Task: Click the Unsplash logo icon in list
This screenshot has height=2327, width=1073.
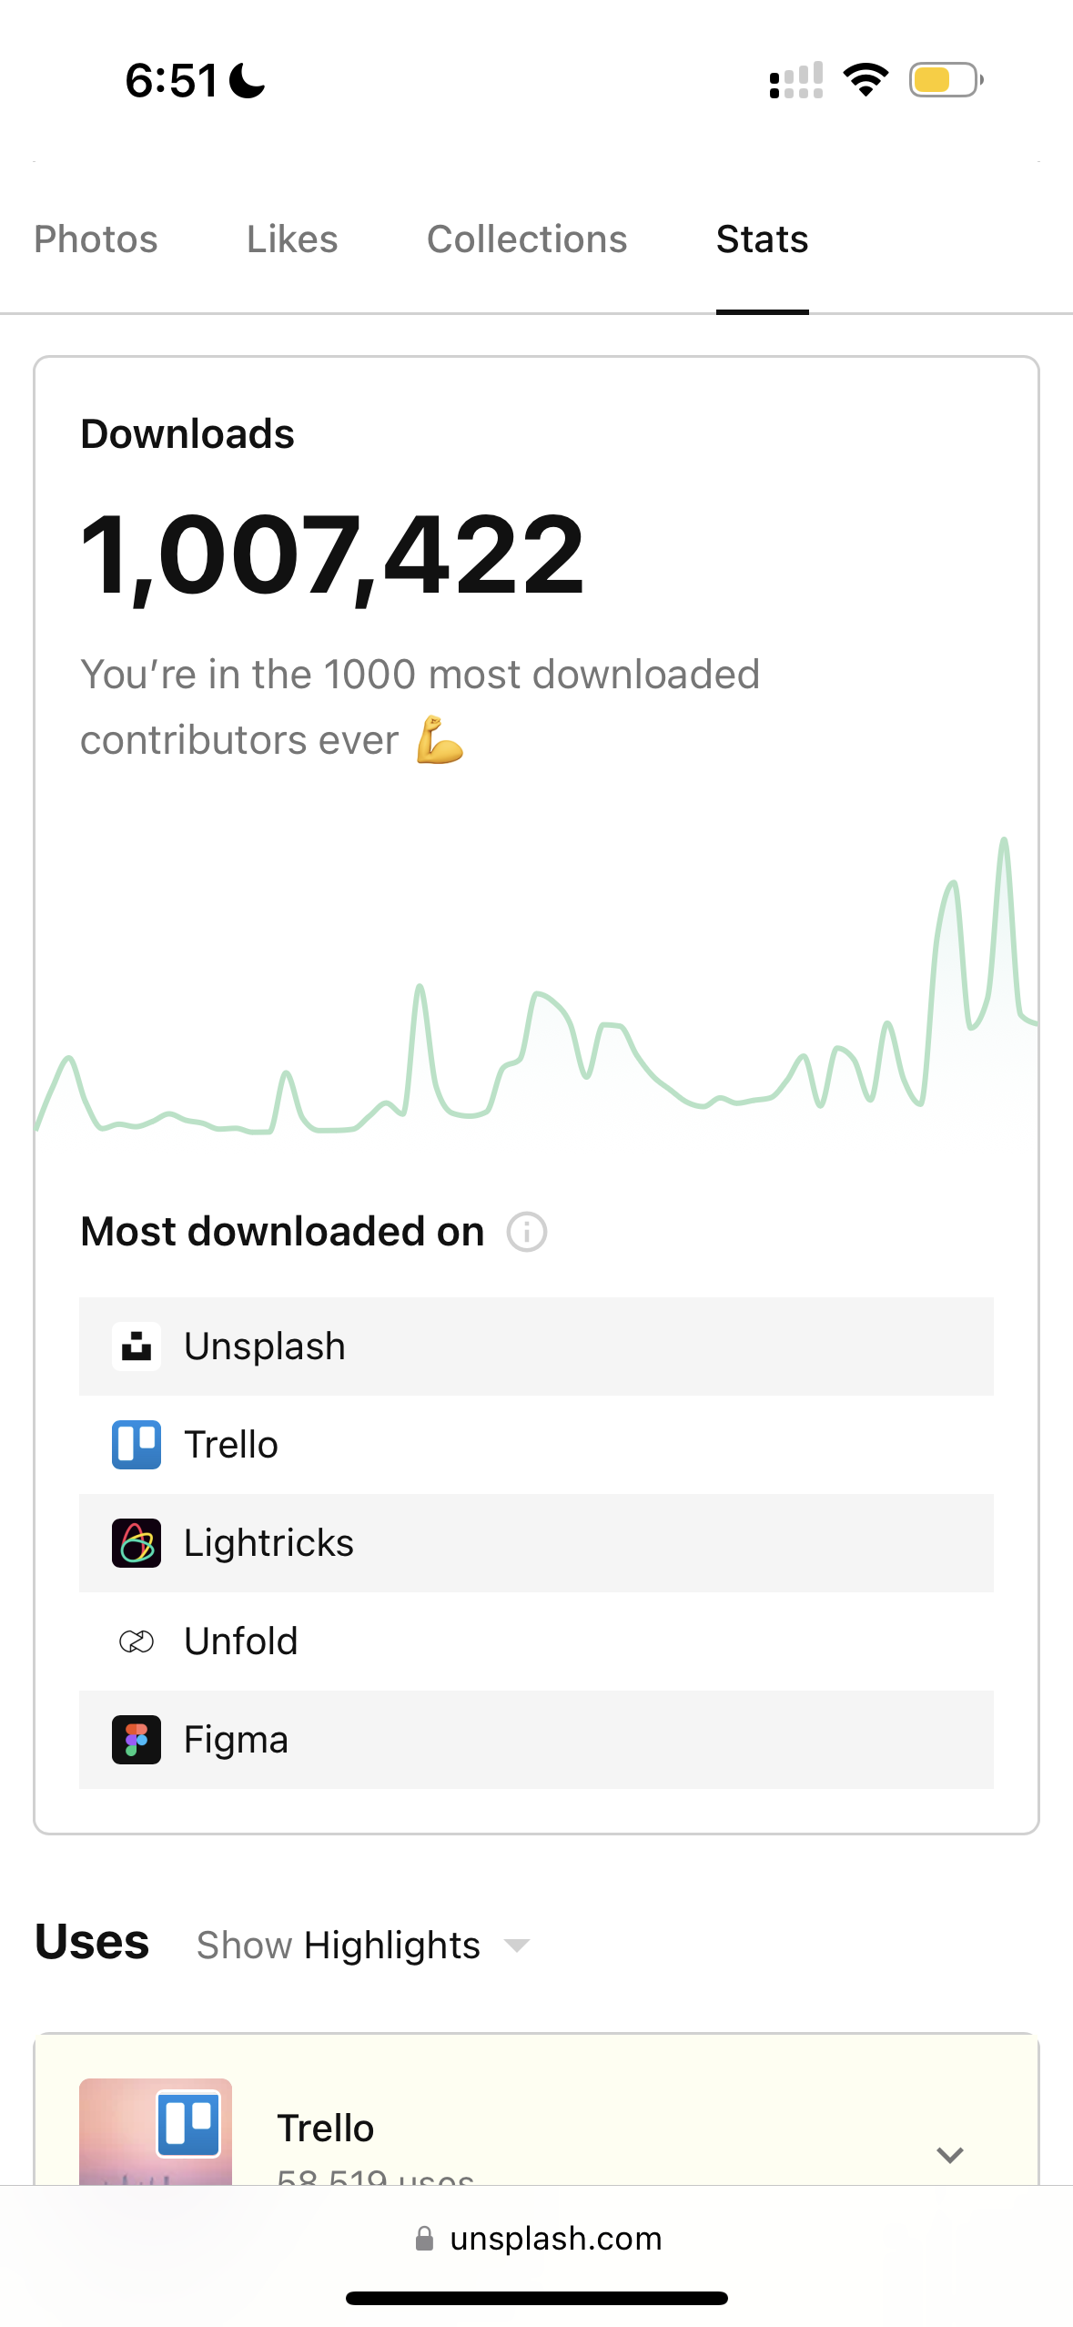Action: click(137, 1346)
